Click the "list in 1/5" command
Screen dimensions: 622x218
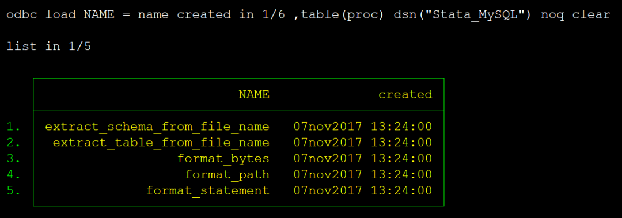(49, 47)
